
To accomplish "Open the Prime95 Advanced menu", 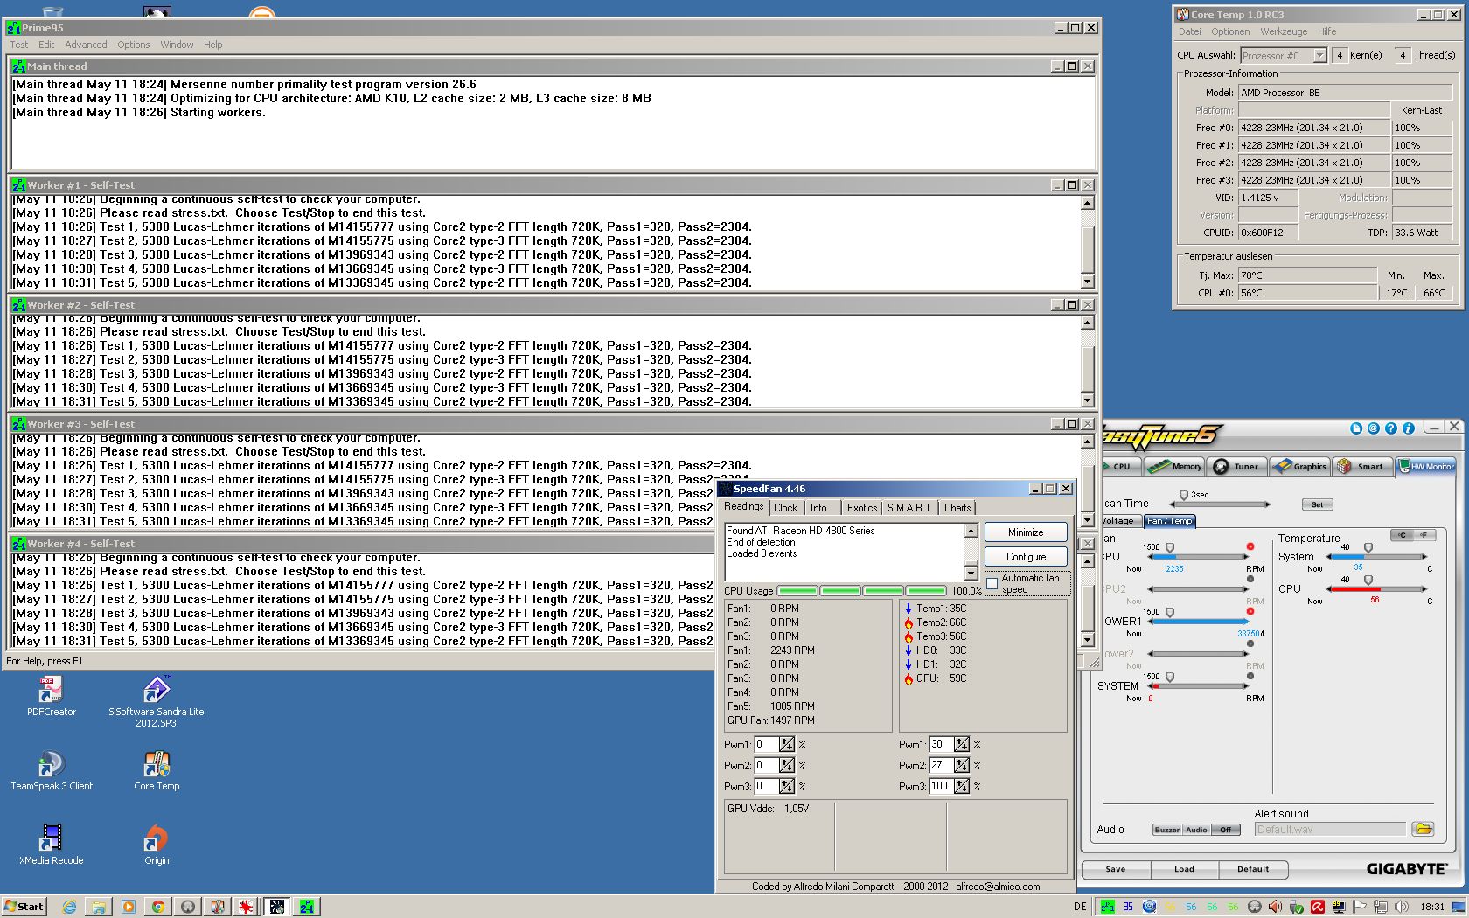I will pyautogui.click(x=86, y=45).
